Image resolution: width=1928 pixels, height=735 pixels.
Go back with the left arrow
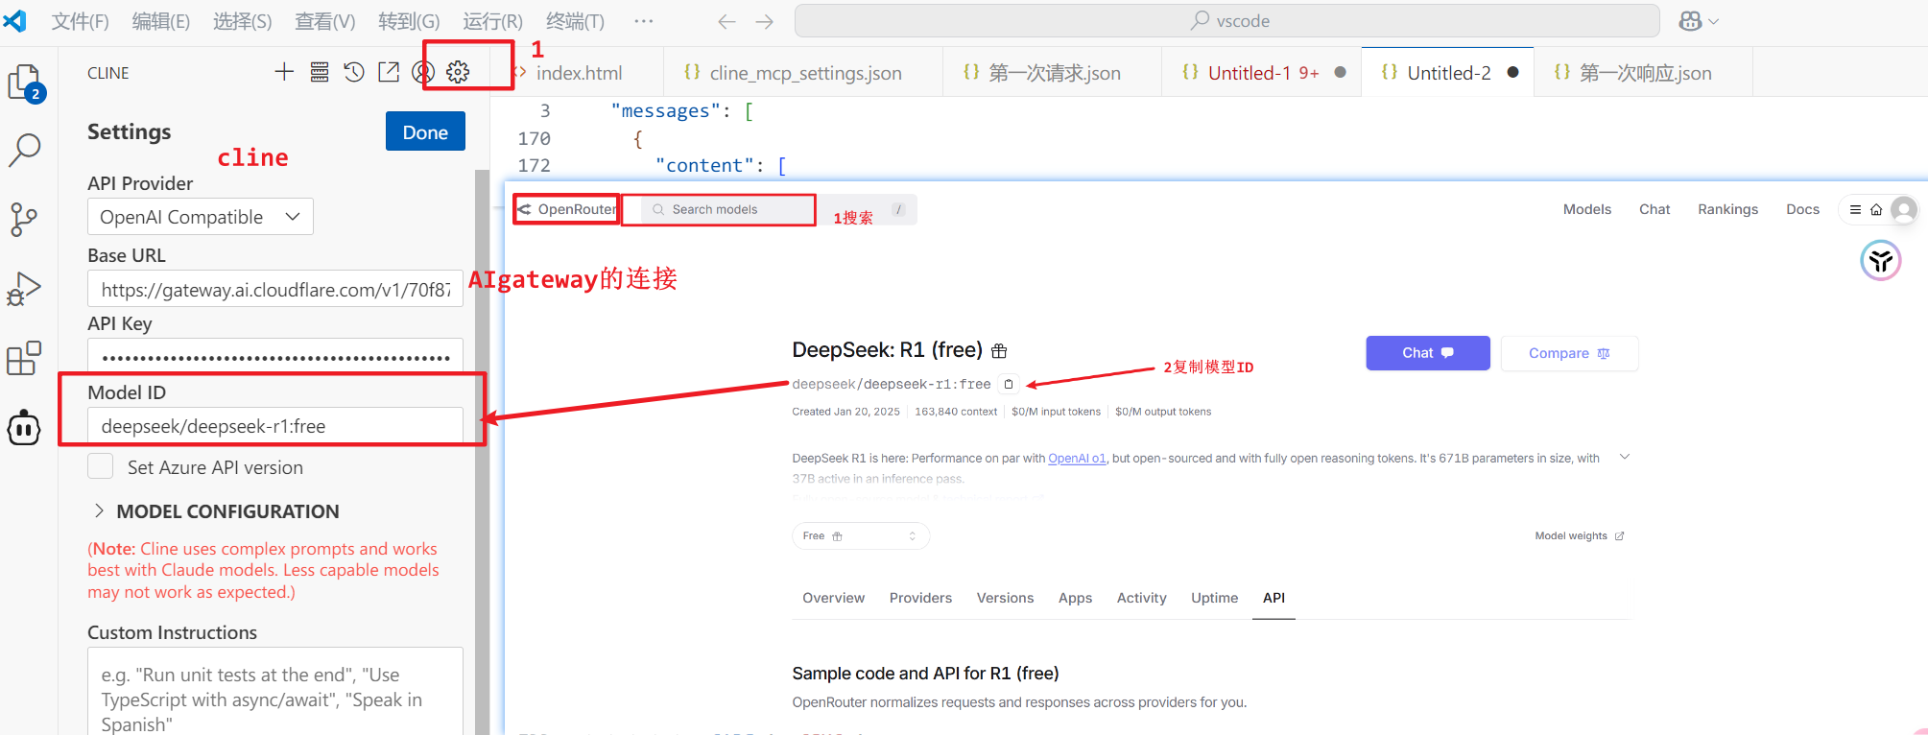tap(726, 21)
